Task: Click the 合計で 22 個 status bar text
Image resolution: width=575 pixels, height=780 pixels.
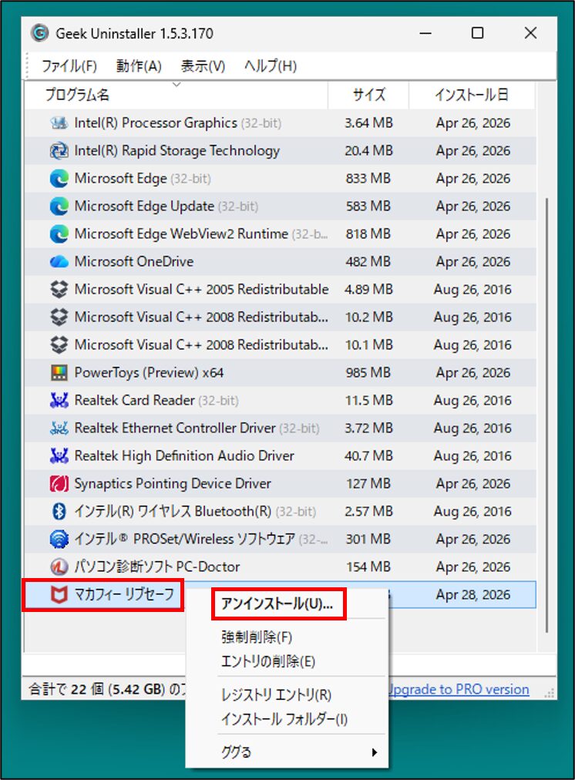Action: coord(107,690)
